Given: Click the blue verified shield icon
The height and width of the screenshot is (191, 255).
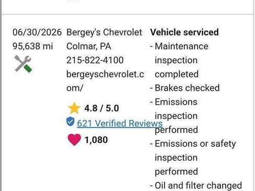Looking at the screenshot, I should pyautogui.click(x=71, y=122).
